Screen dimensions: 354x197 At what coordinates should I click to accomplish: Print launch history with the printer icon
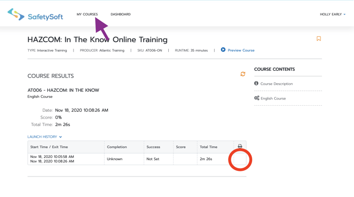240,146
